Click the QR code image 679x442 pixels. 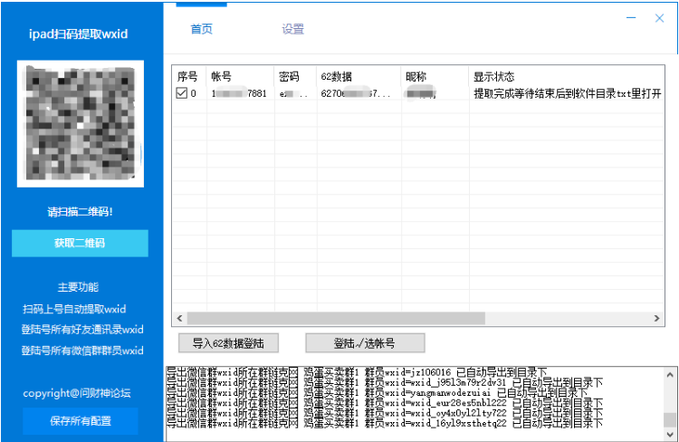pyautogui.click(x=81, y=124)
